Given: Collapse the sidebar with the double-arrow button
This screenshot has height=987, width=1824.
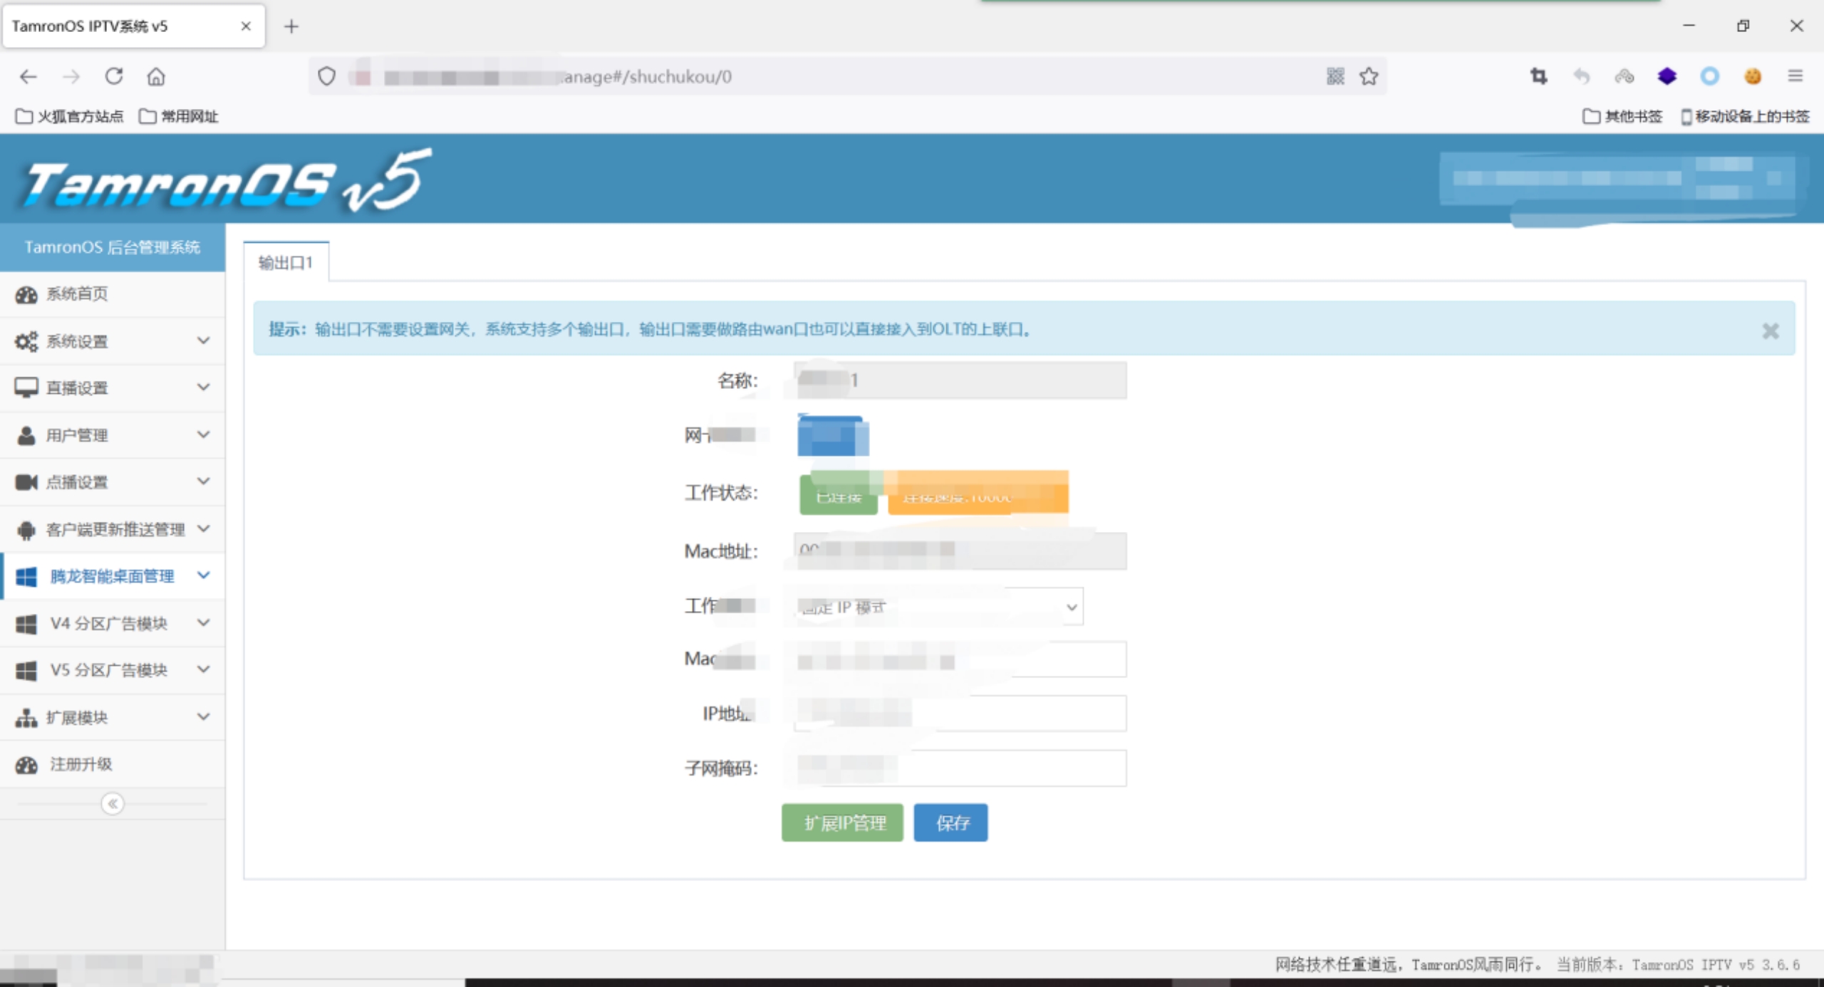Looking at the screenshot, I should [x=113, y=803].
